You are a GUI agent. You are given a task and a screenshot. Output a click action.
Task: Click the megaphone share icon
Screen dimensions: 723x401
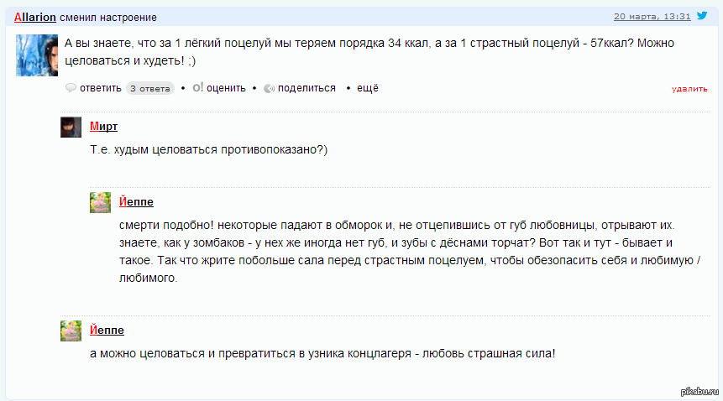click(269, 88)
